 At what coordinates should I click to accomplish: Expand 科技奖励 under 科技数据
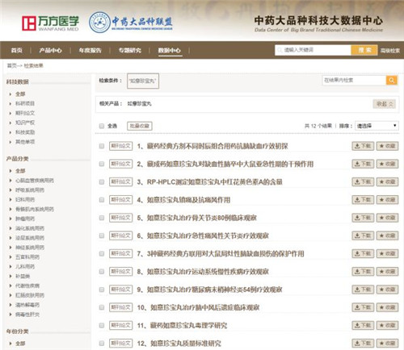25,132
